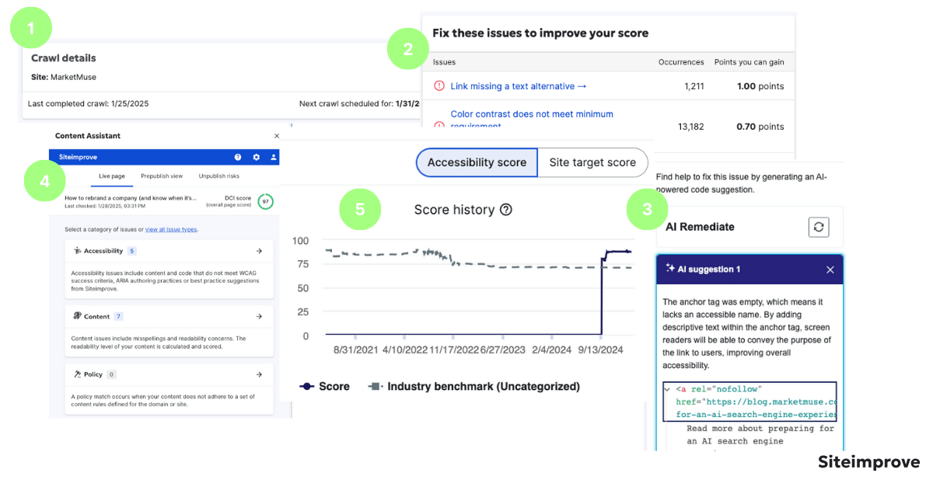Click the DCI score 97 circle
The height and width of the screenshot is (487, 933).
266,202
